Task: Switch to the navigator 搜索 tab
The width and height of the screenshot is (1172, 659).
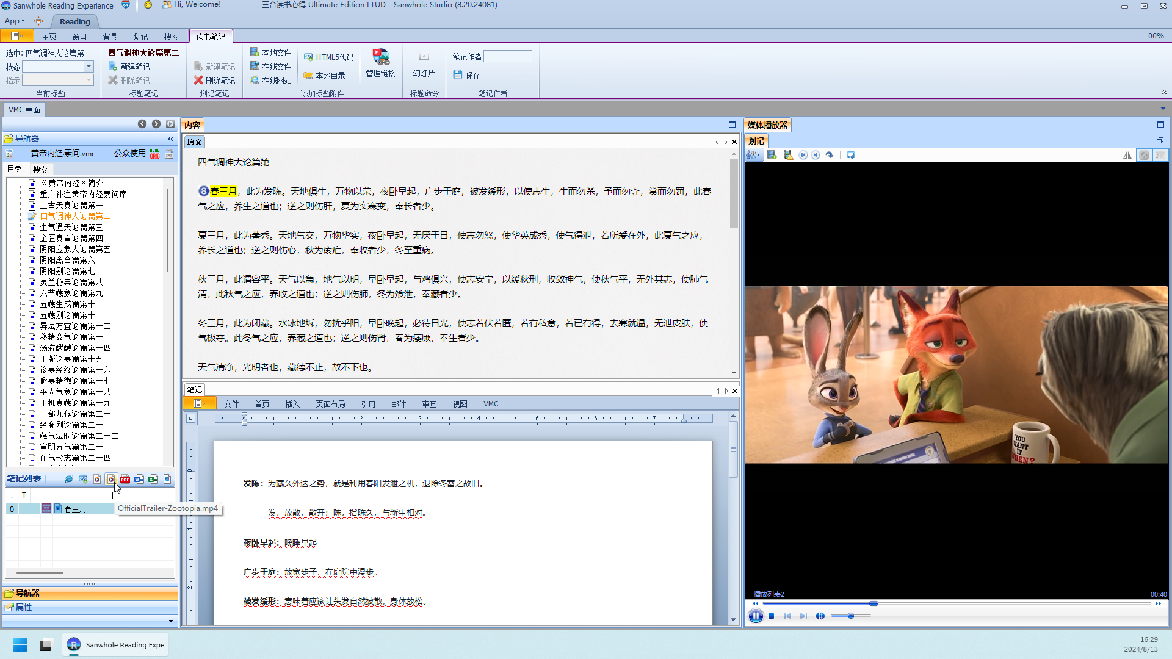Action: (x=40, y=170)
